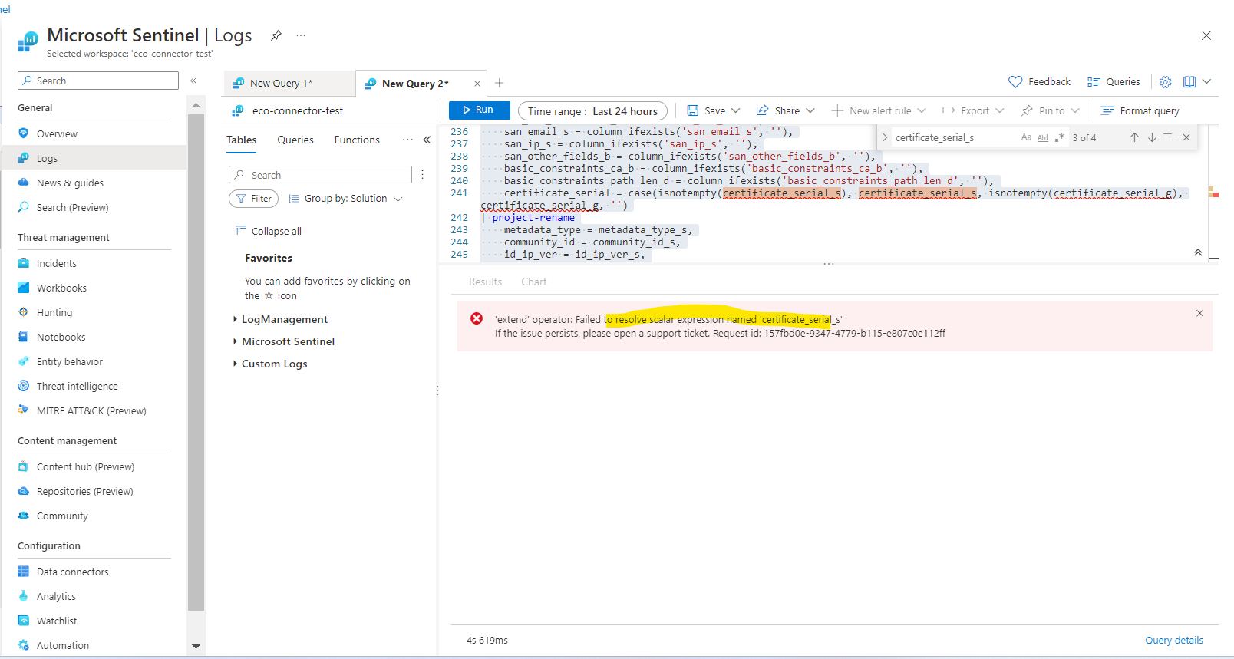Go to previous match in find widget

(1134, 137)
